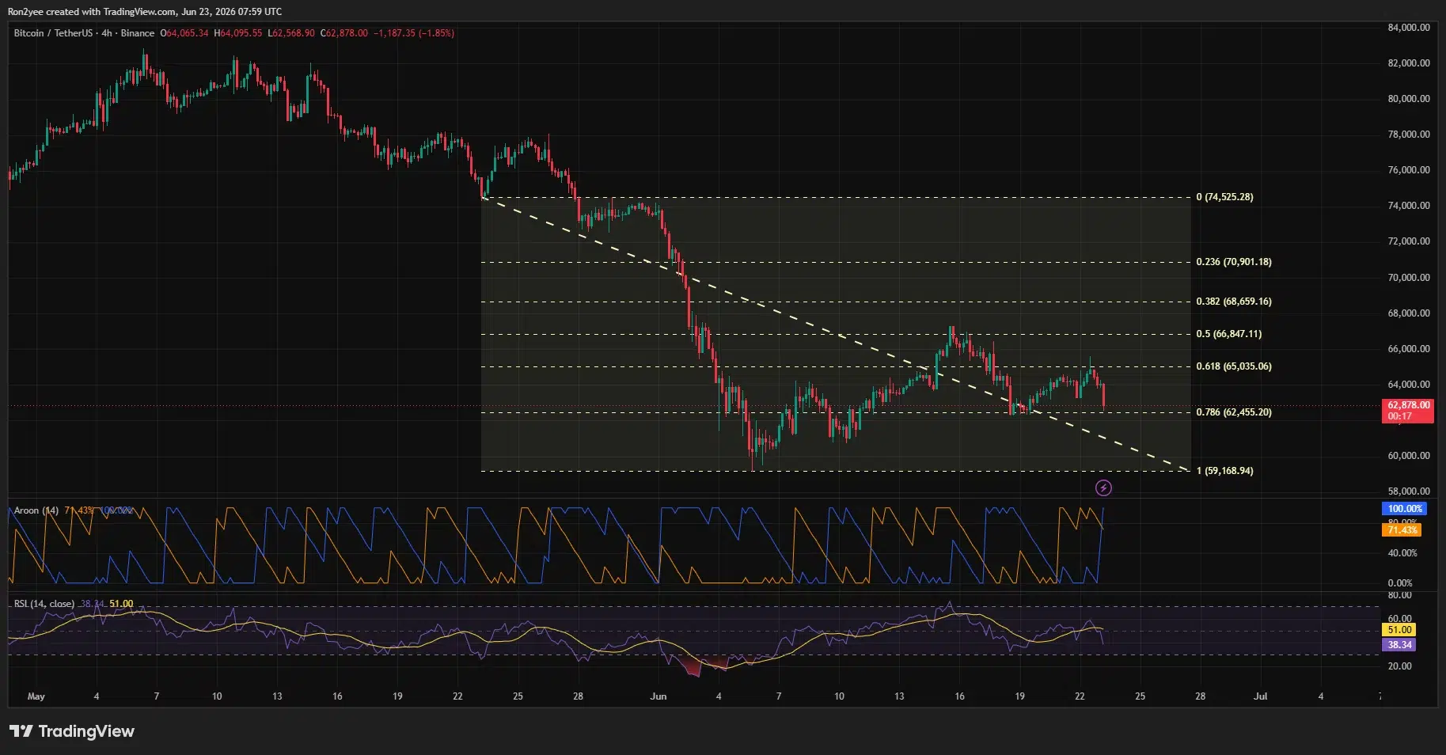Click the May label on the time axis
This screenshot has width=1446, height=755.
point(36,696)
